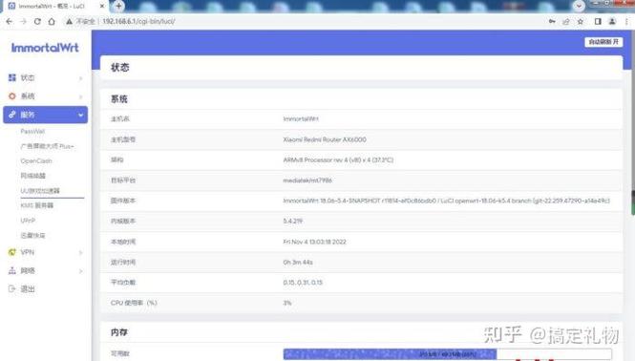Click the browser back arrow icon

coord(10,21)
